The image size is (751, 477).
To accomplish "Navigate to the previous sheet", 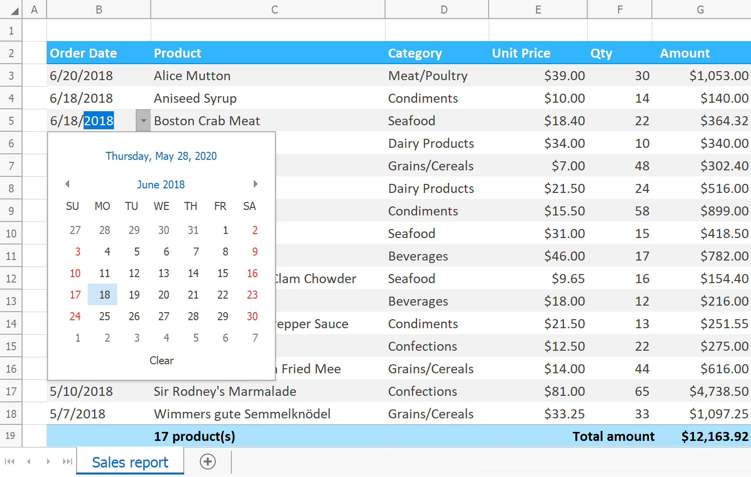I will 29,461.
